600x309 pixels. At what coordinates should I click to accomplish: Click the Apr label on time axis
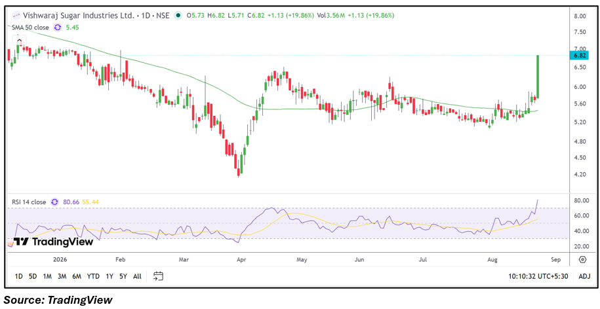point(241,260)
